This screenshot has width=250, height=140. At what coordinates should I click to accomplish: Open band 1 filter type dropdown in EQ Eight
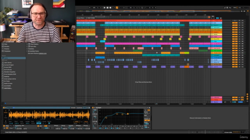tap(100, 126)
